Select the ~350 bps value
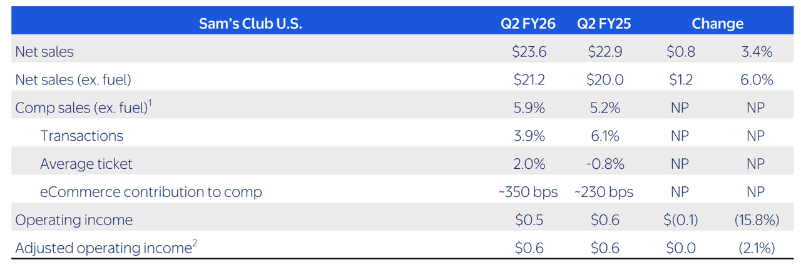The width and height of the screenshot is (801, 267). click(x=529, y=192)
